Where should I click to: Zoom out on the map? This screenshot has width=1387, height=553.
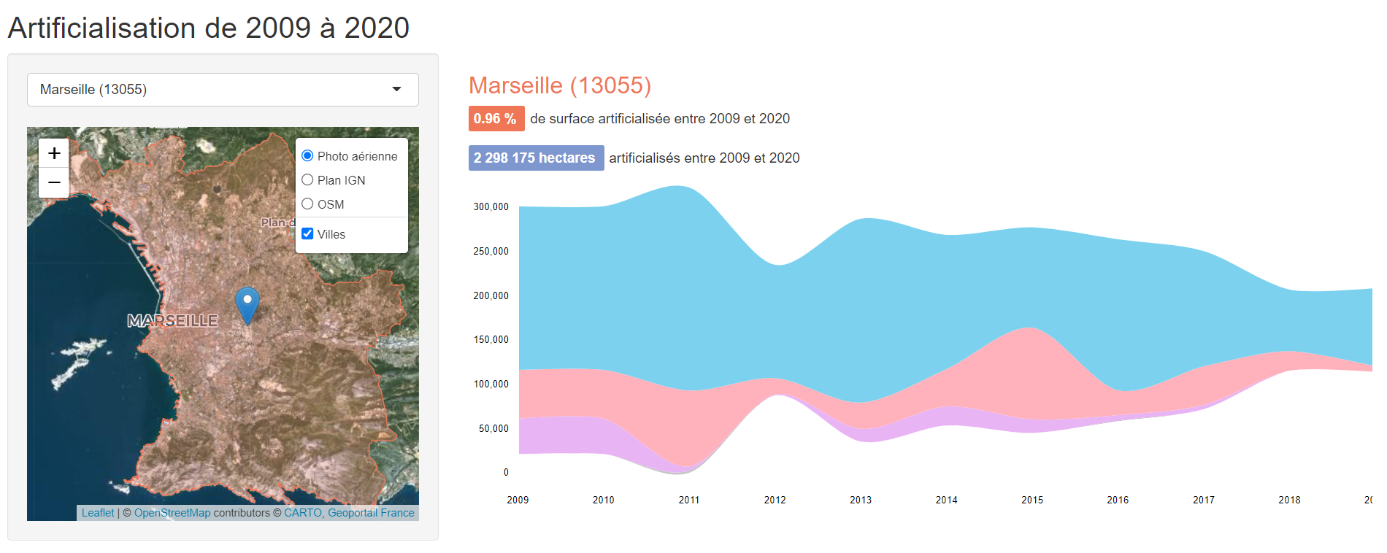(x=54, y=182)
